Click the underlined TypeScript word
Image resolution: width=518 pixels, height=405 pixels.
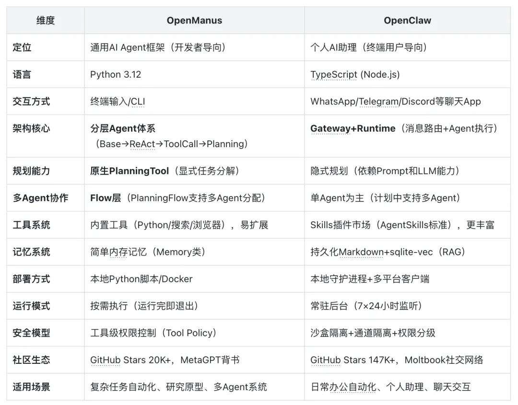(334, 74)
